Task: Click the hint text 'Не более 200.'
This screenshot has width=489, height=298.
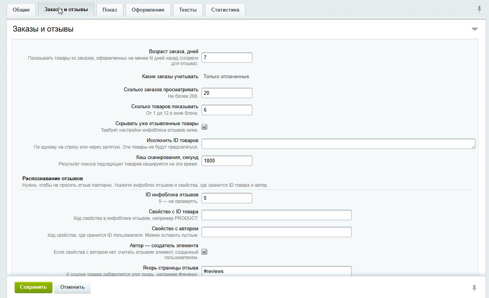Action: [183, 95]
